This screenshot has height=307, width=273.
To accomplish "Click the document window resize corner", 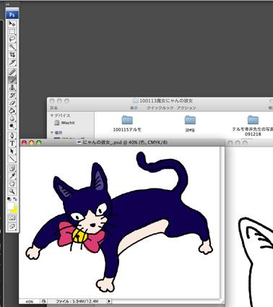I will tap(222, 301).
